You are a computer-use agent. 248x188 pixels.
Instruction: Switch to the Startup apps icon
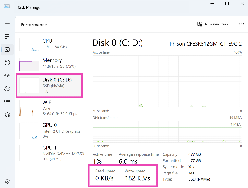[7, 75]
